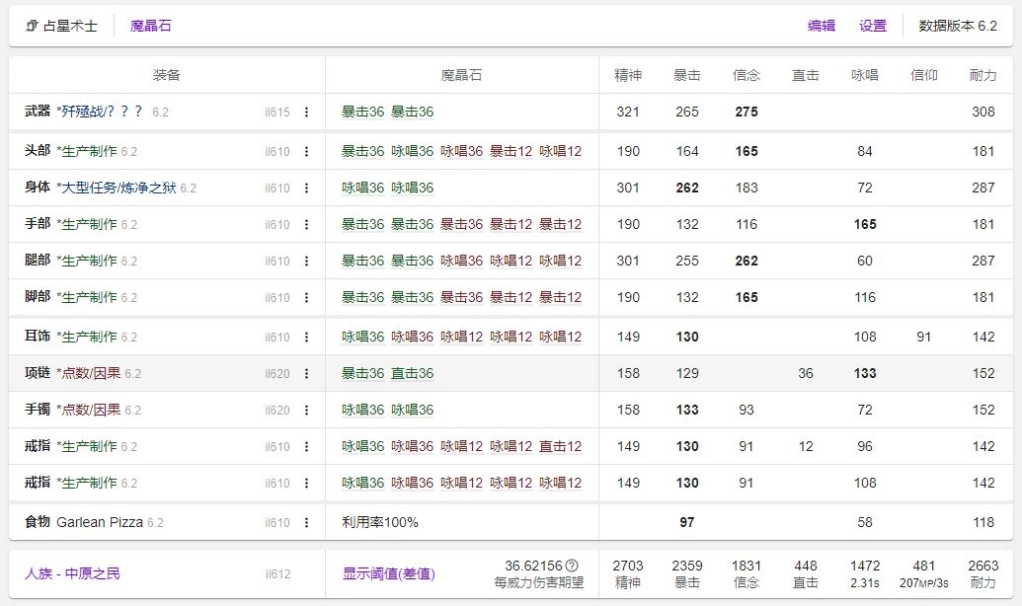Switch to the 魔晶石 tab in the header
Screen dimensions: 1022x606
click(x=150, y=26)
